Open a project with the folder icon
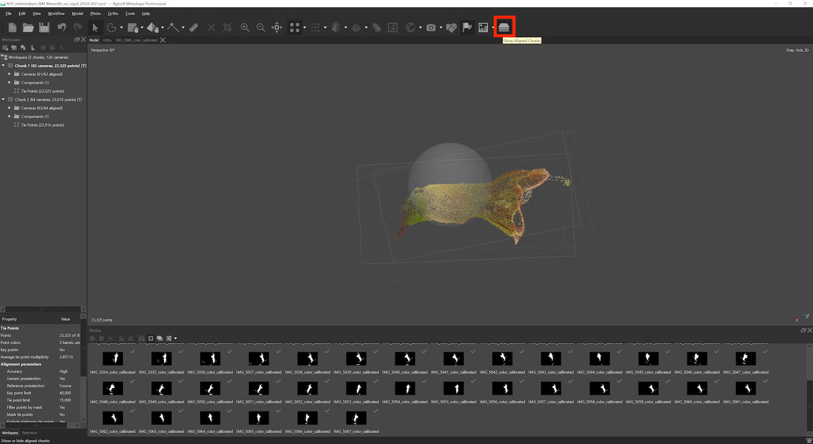The height and width of the screenshot is (444, 813). (28, 28)
